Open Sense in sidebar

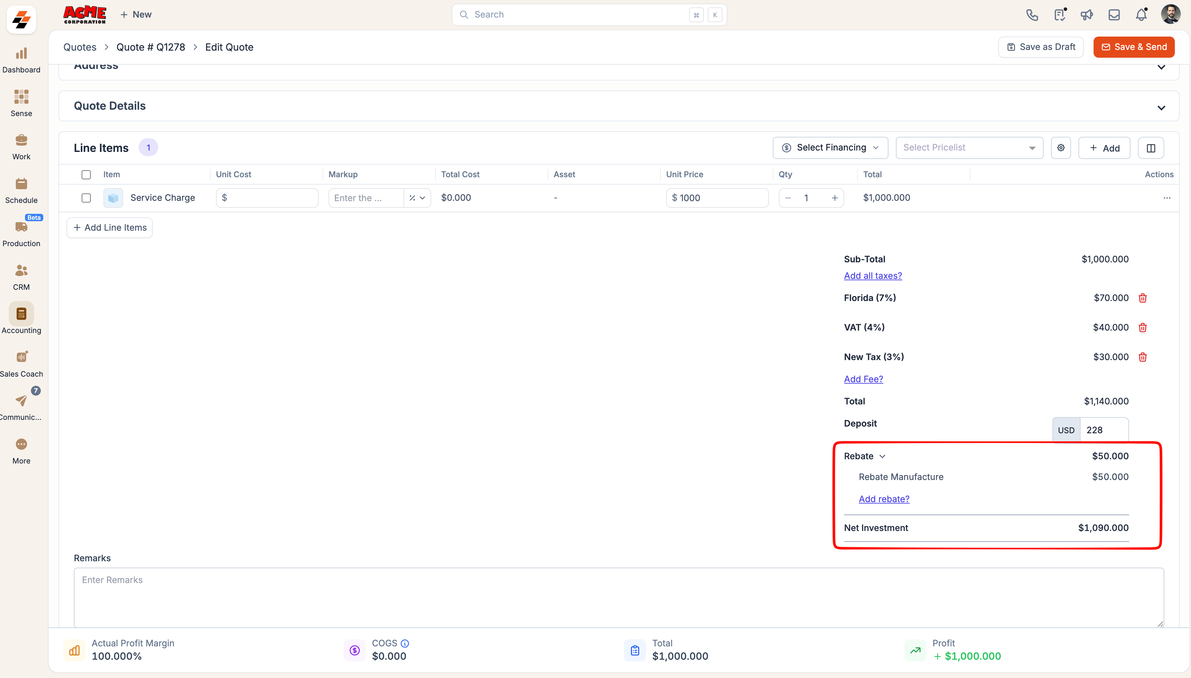(x=21, y=103)
